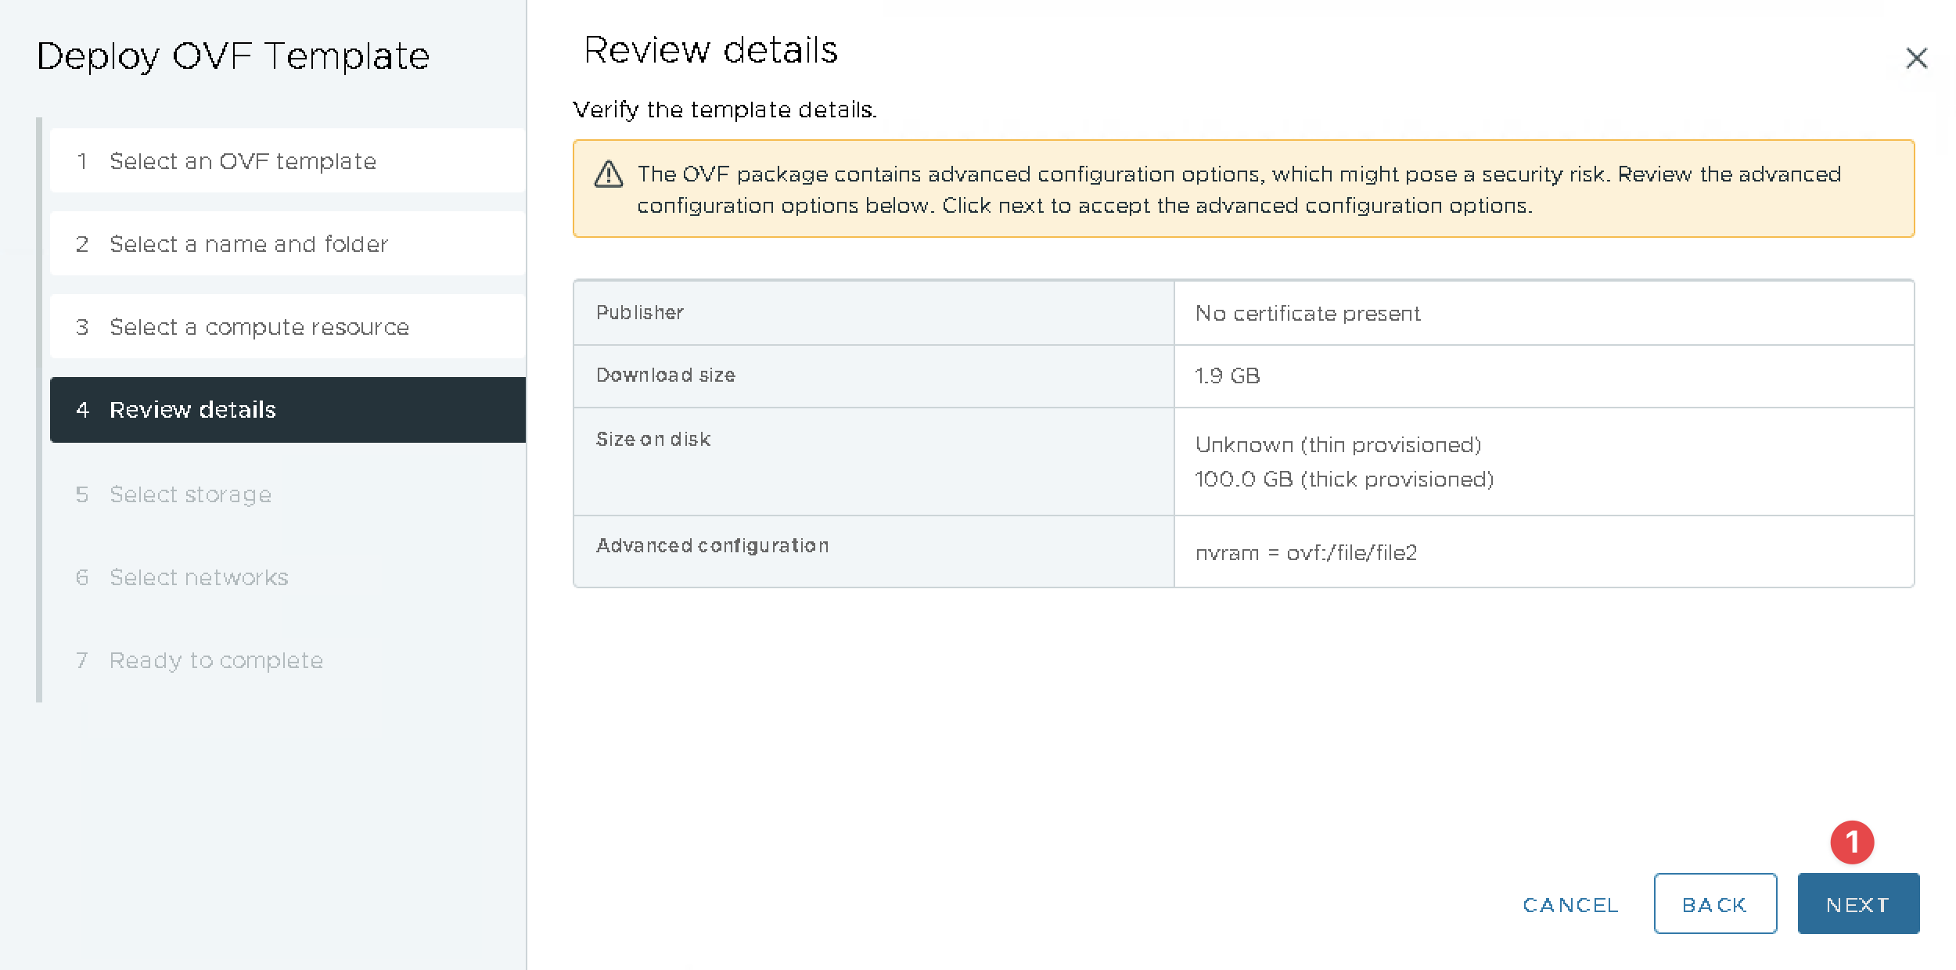Click the security risk warning banner text
The image size is (1956, 970).
1239,189
